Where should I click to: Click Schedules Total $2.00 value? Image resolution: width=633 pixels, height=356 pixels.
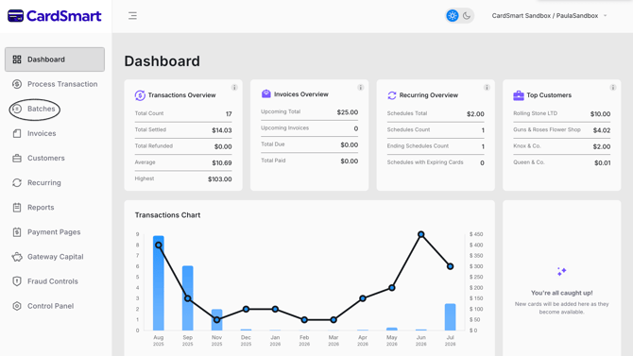pos(475,114)
